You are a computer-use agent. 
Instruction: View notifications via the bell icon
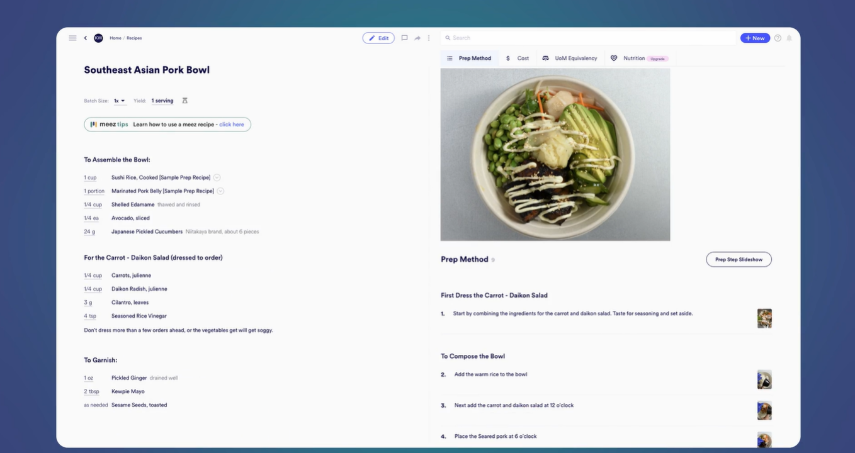[789, 38]
